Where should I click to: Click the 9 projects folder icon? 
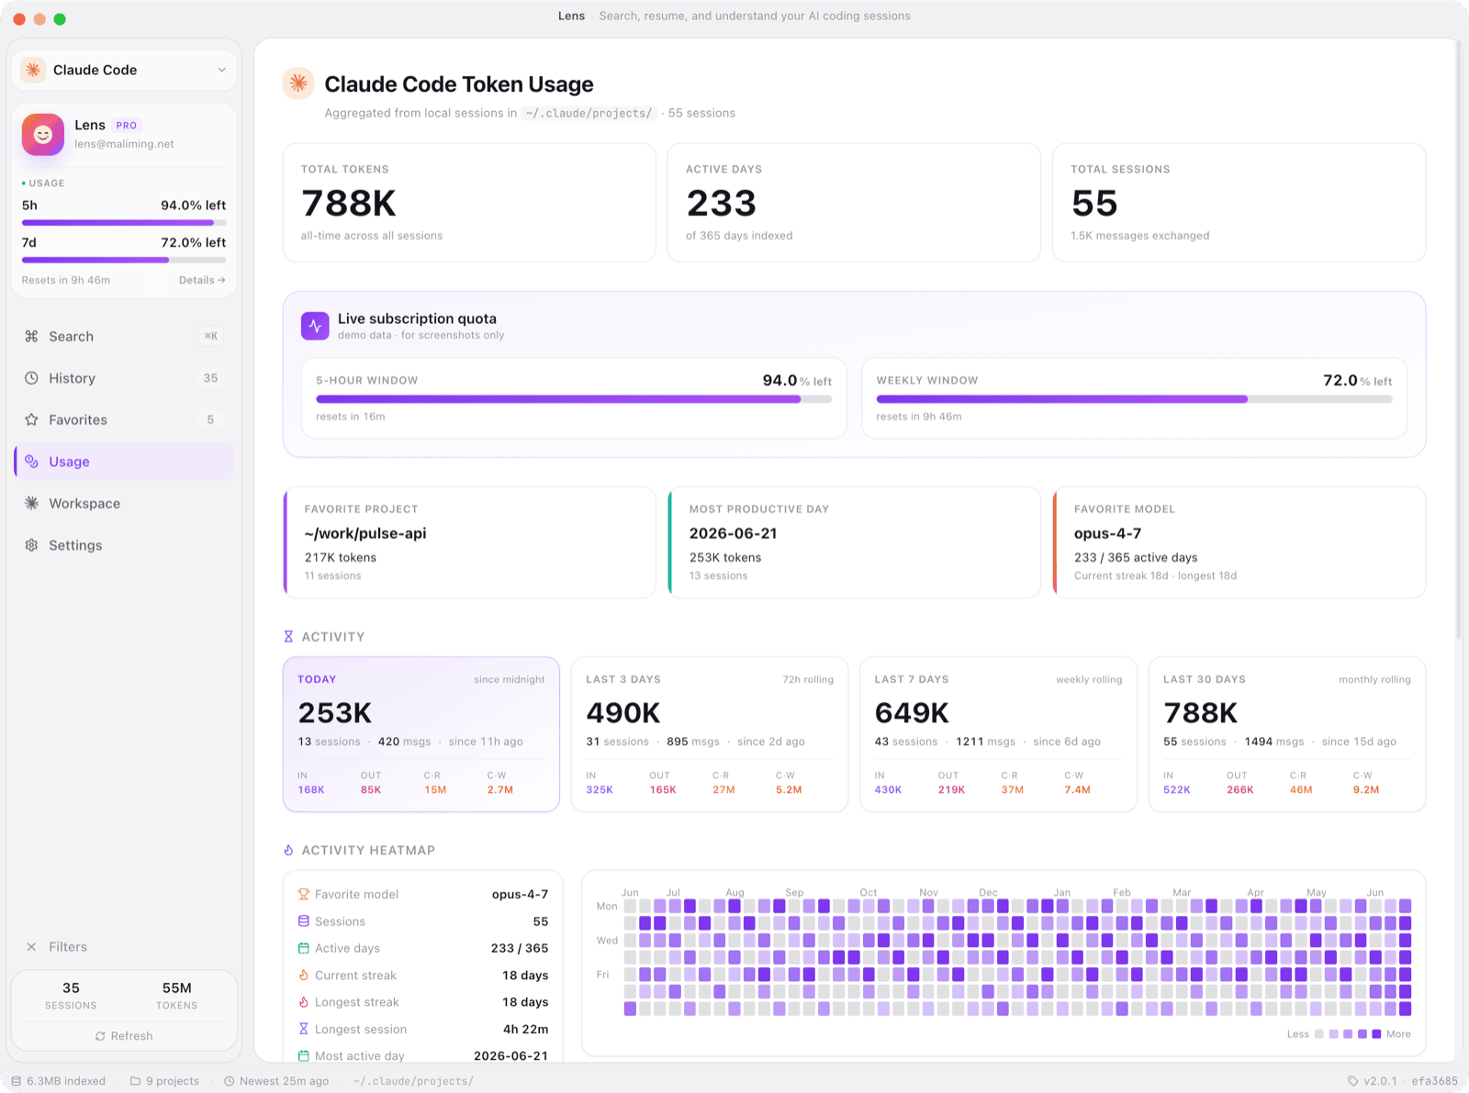click(x=136, y=1081)
